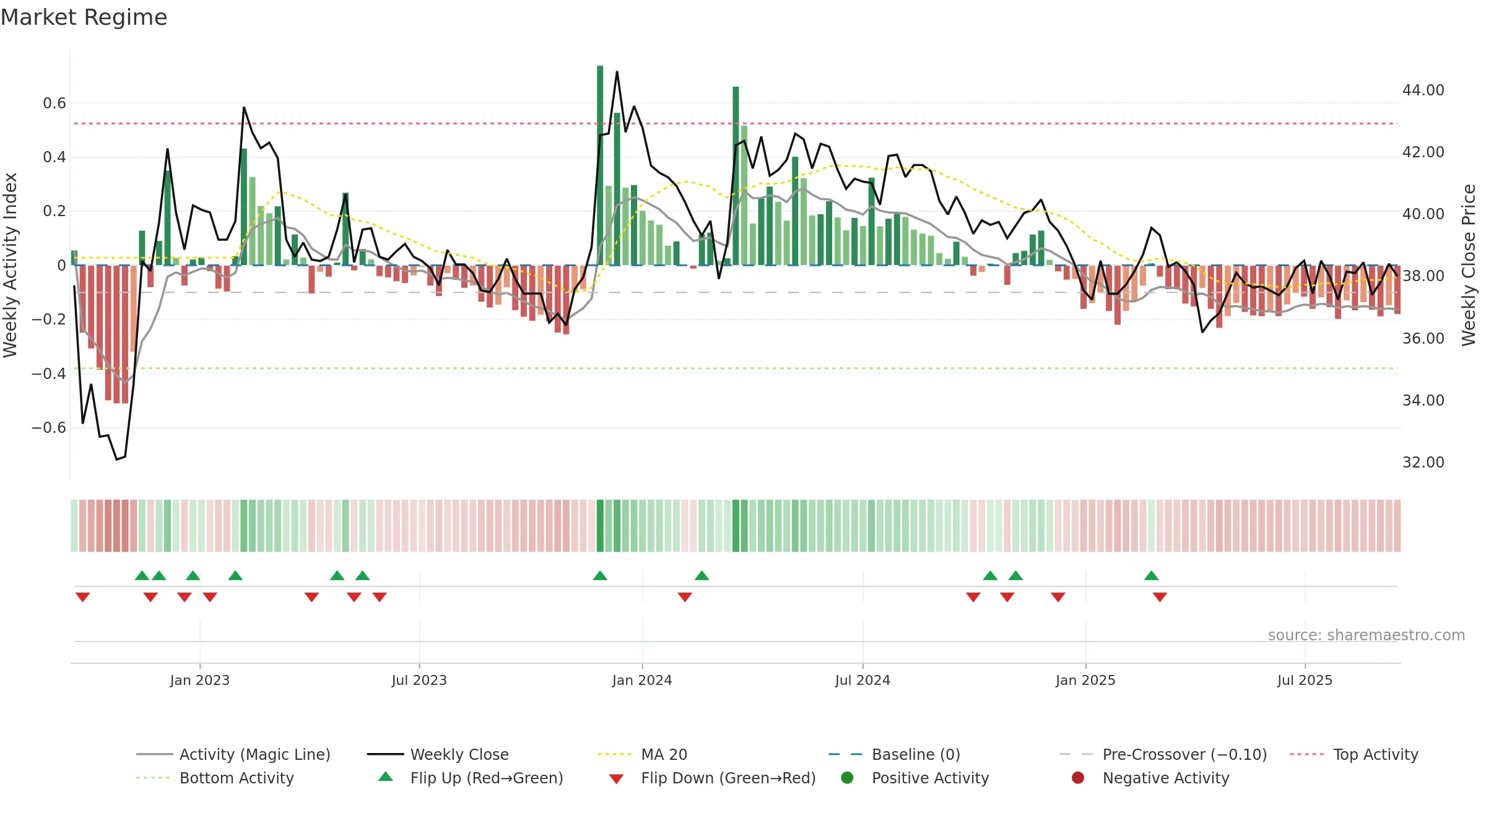Viewport: 1486px width, 836px height.
Task: Click the 0.6 activity axis value
Action: click(54, 103)
